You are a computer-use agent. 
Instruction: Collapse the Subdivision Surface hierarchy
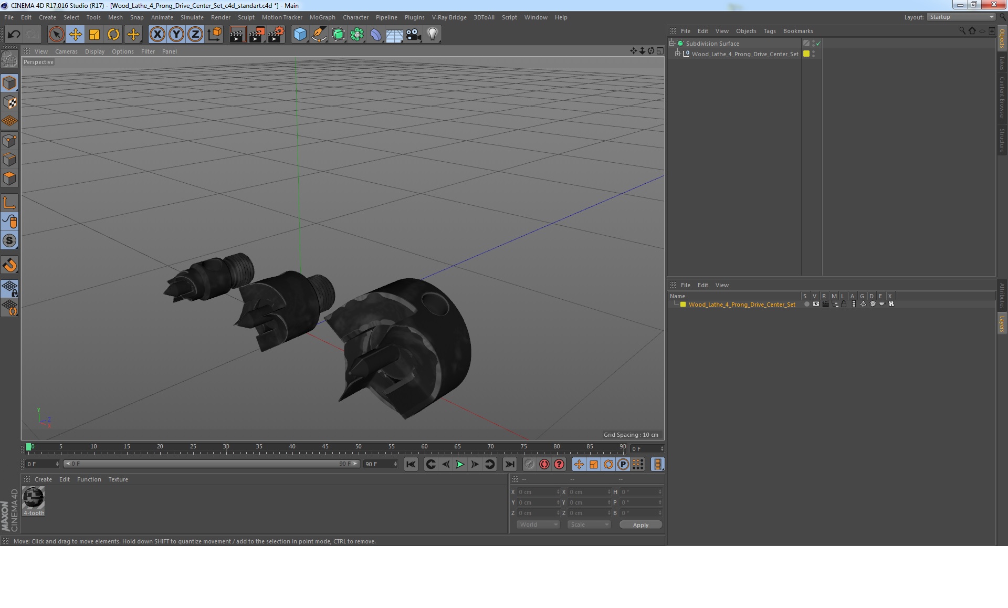pyautogui.click(x=671, y=43)
